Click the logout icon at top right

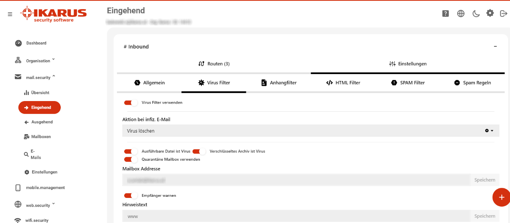coord(504,14)
